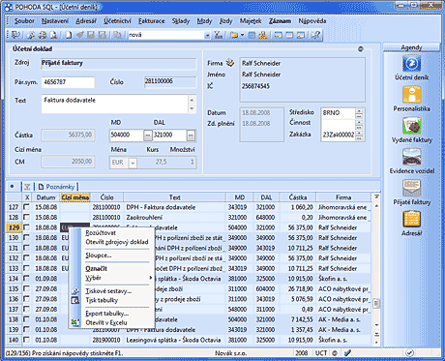Tick the checkbox in row 134
This screenshot has width=445, height=361.
click(x=26, y=279)
